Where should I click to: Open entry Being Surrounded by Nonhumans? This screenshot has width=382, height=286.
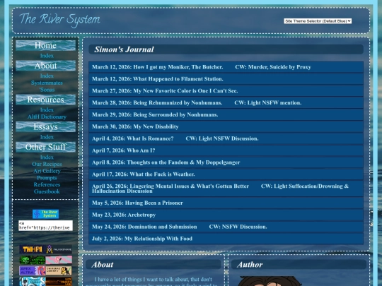[x=226, y=115]
